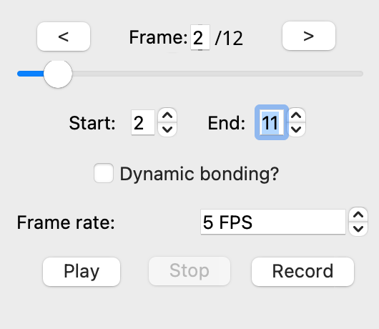This screenshot has height=329, width=379.
Task: Increment the End frame using up arrow
Action: [296, 115]
